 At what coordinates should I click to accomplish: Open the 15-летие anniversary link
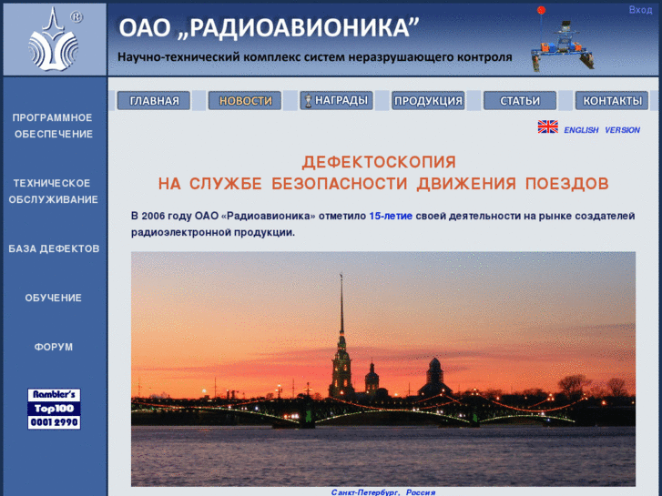click(x=391, y=216)
